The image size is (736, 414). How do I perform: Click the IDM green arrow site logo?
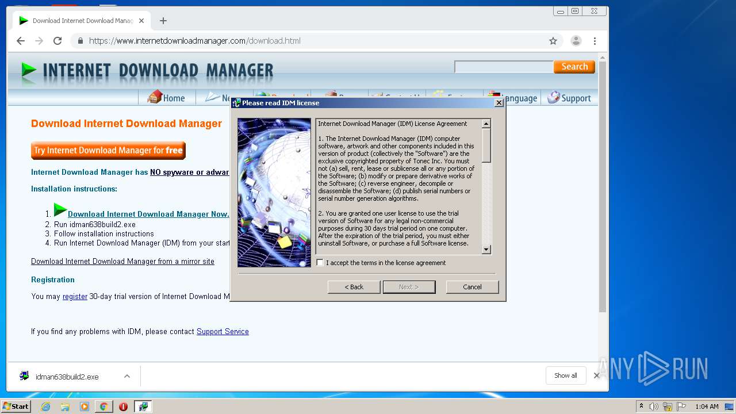tap(29, 70)
